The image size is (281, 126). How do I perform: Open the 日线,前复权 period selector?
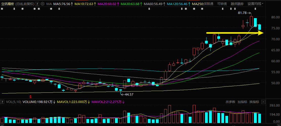25,4
